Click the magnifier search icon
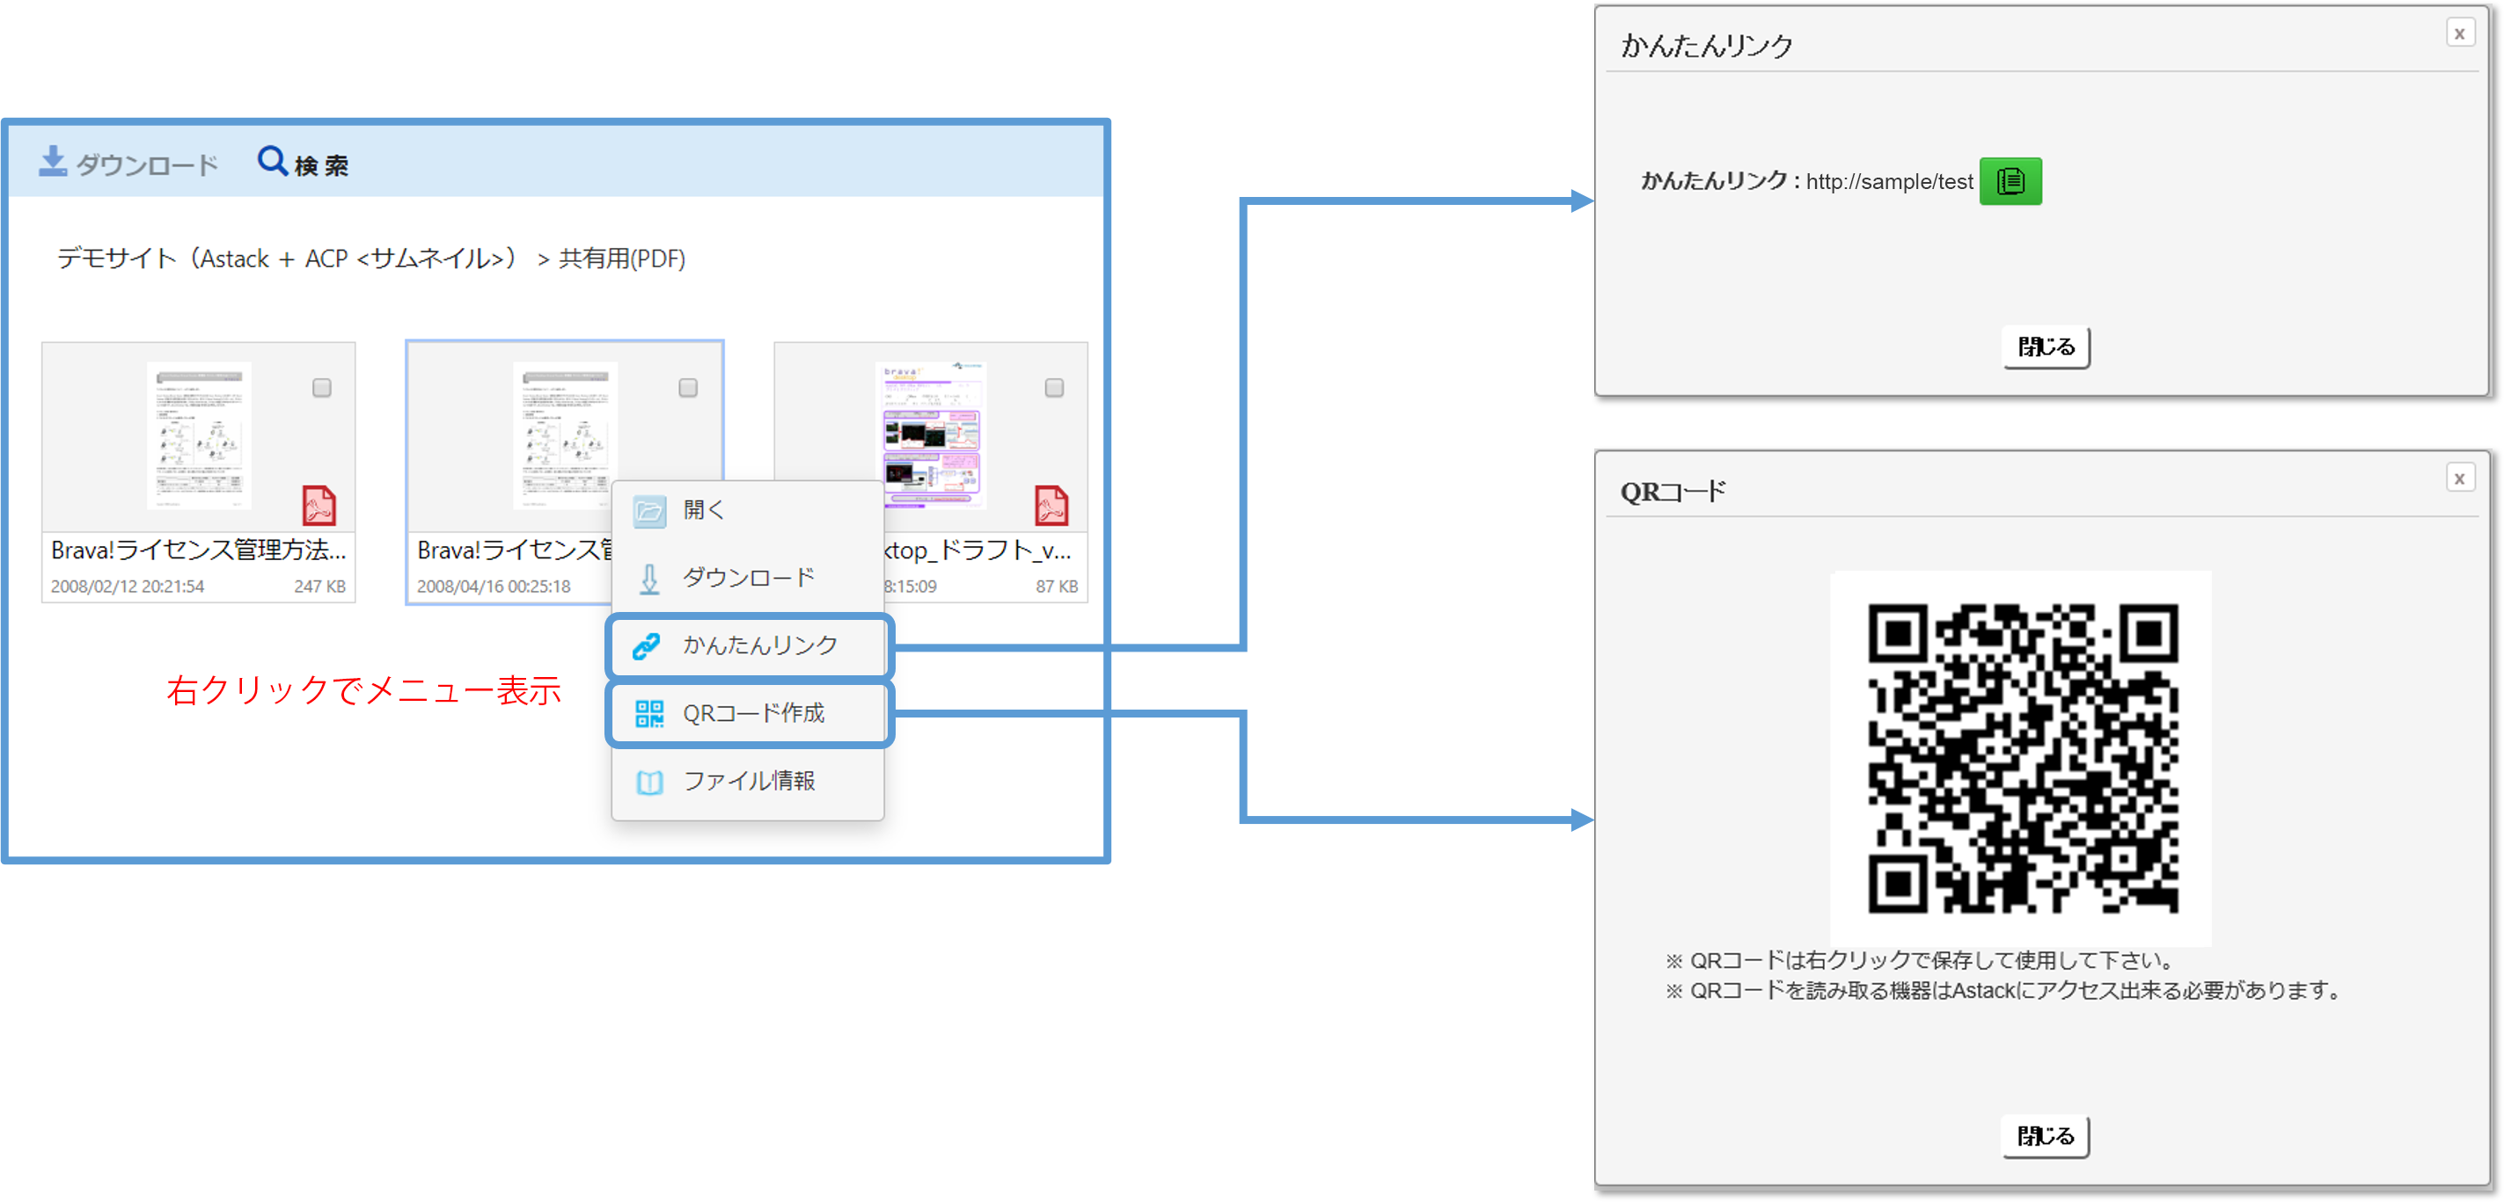Screen dimensions: 2504x1202 (271, 160)
